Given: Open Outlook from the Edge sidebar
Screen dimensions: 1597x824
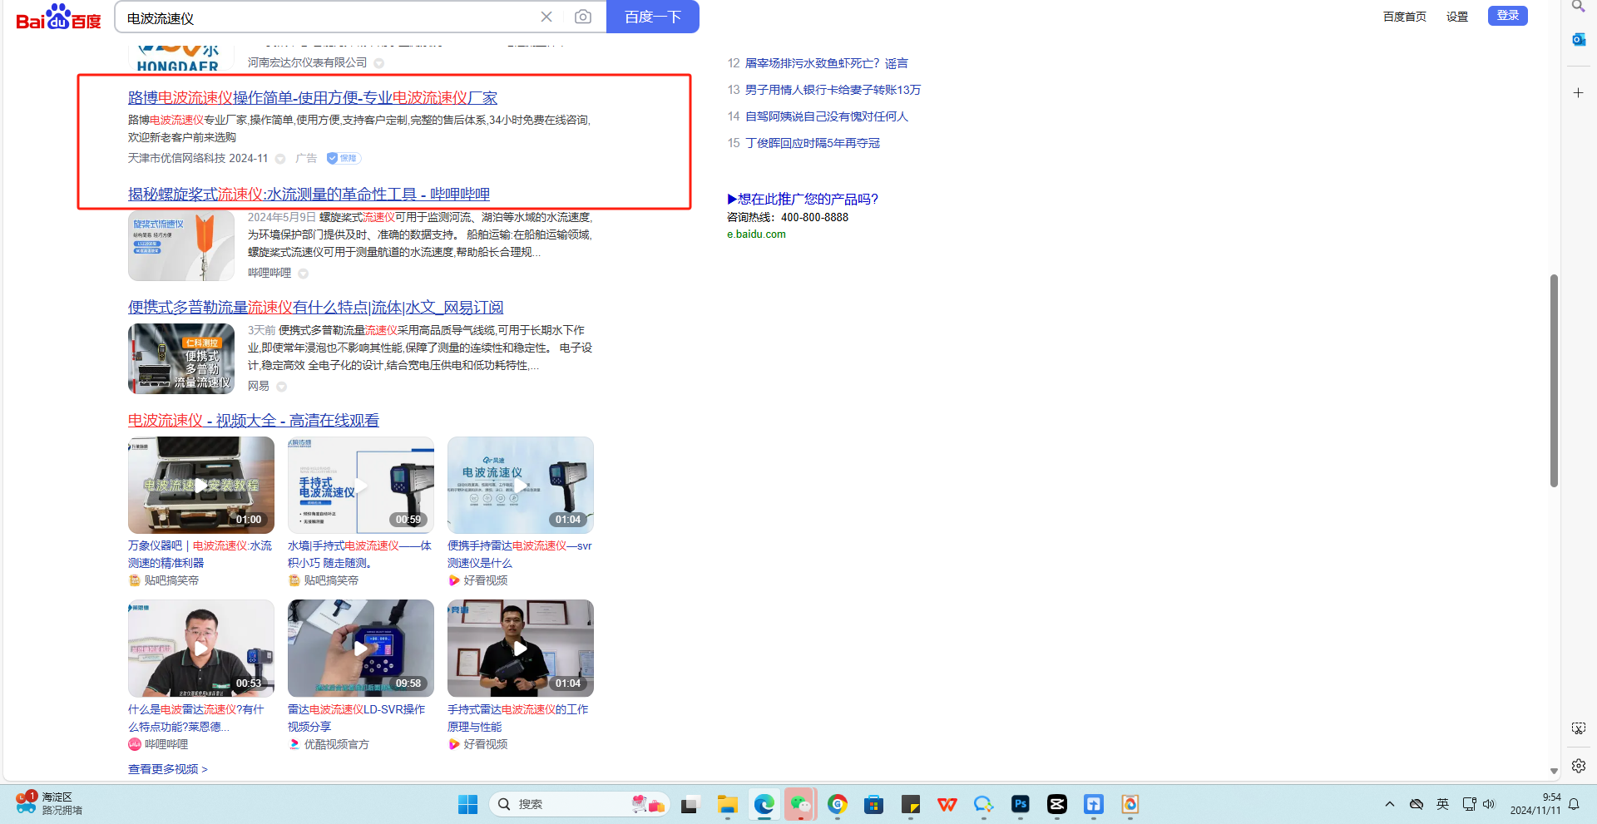Looking at the screenshot, I should pyautogui.click(x=1578, y=39).
